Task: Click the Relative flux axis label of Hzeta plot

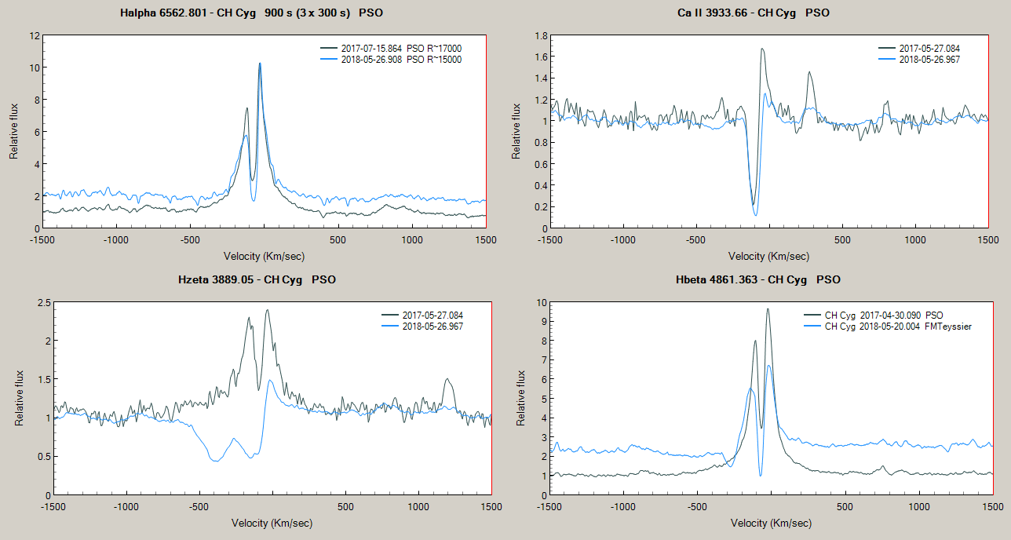Action: [x=20, y=399]
